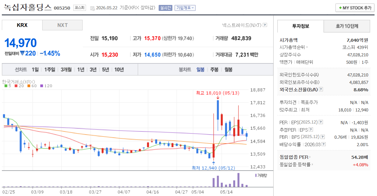Click the 투자의견 label
Screen dimensions: 377x196
[x=288, y=102]
